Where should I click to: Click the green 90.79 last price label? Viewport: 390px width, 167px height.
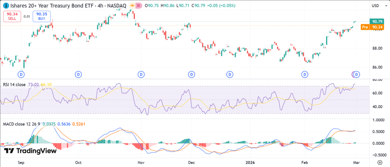377,22
